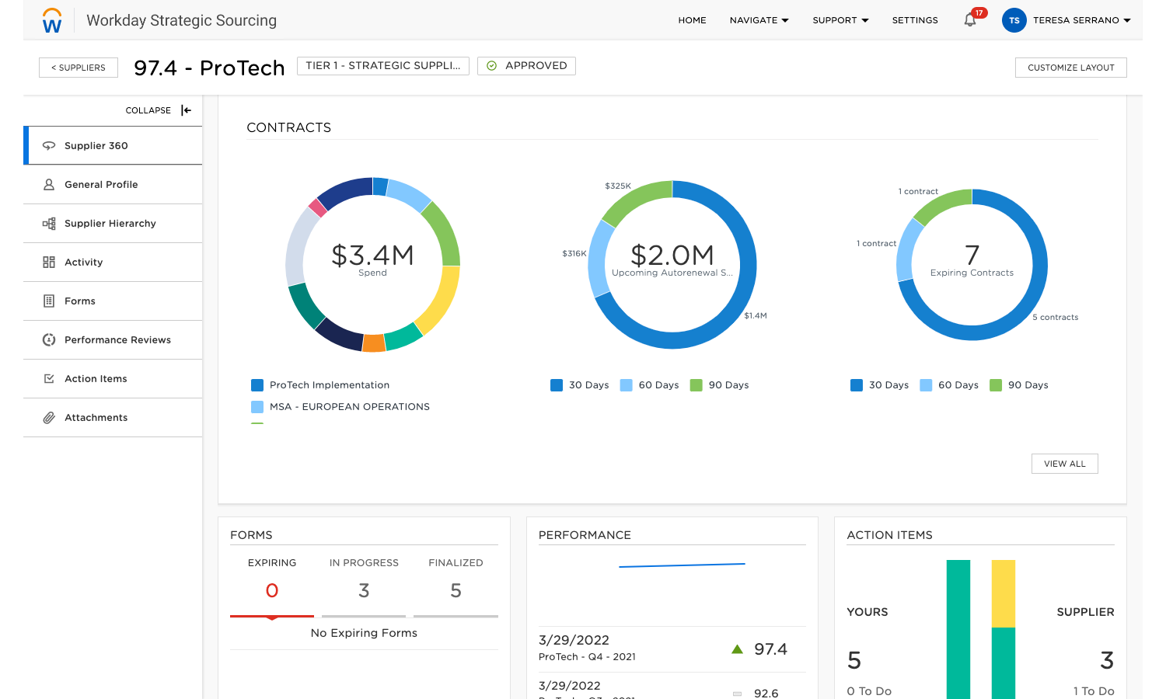The height and width of the screenshot is (699, 1166).
Task: Click Customize Layout button
Action: (1070, 68)
